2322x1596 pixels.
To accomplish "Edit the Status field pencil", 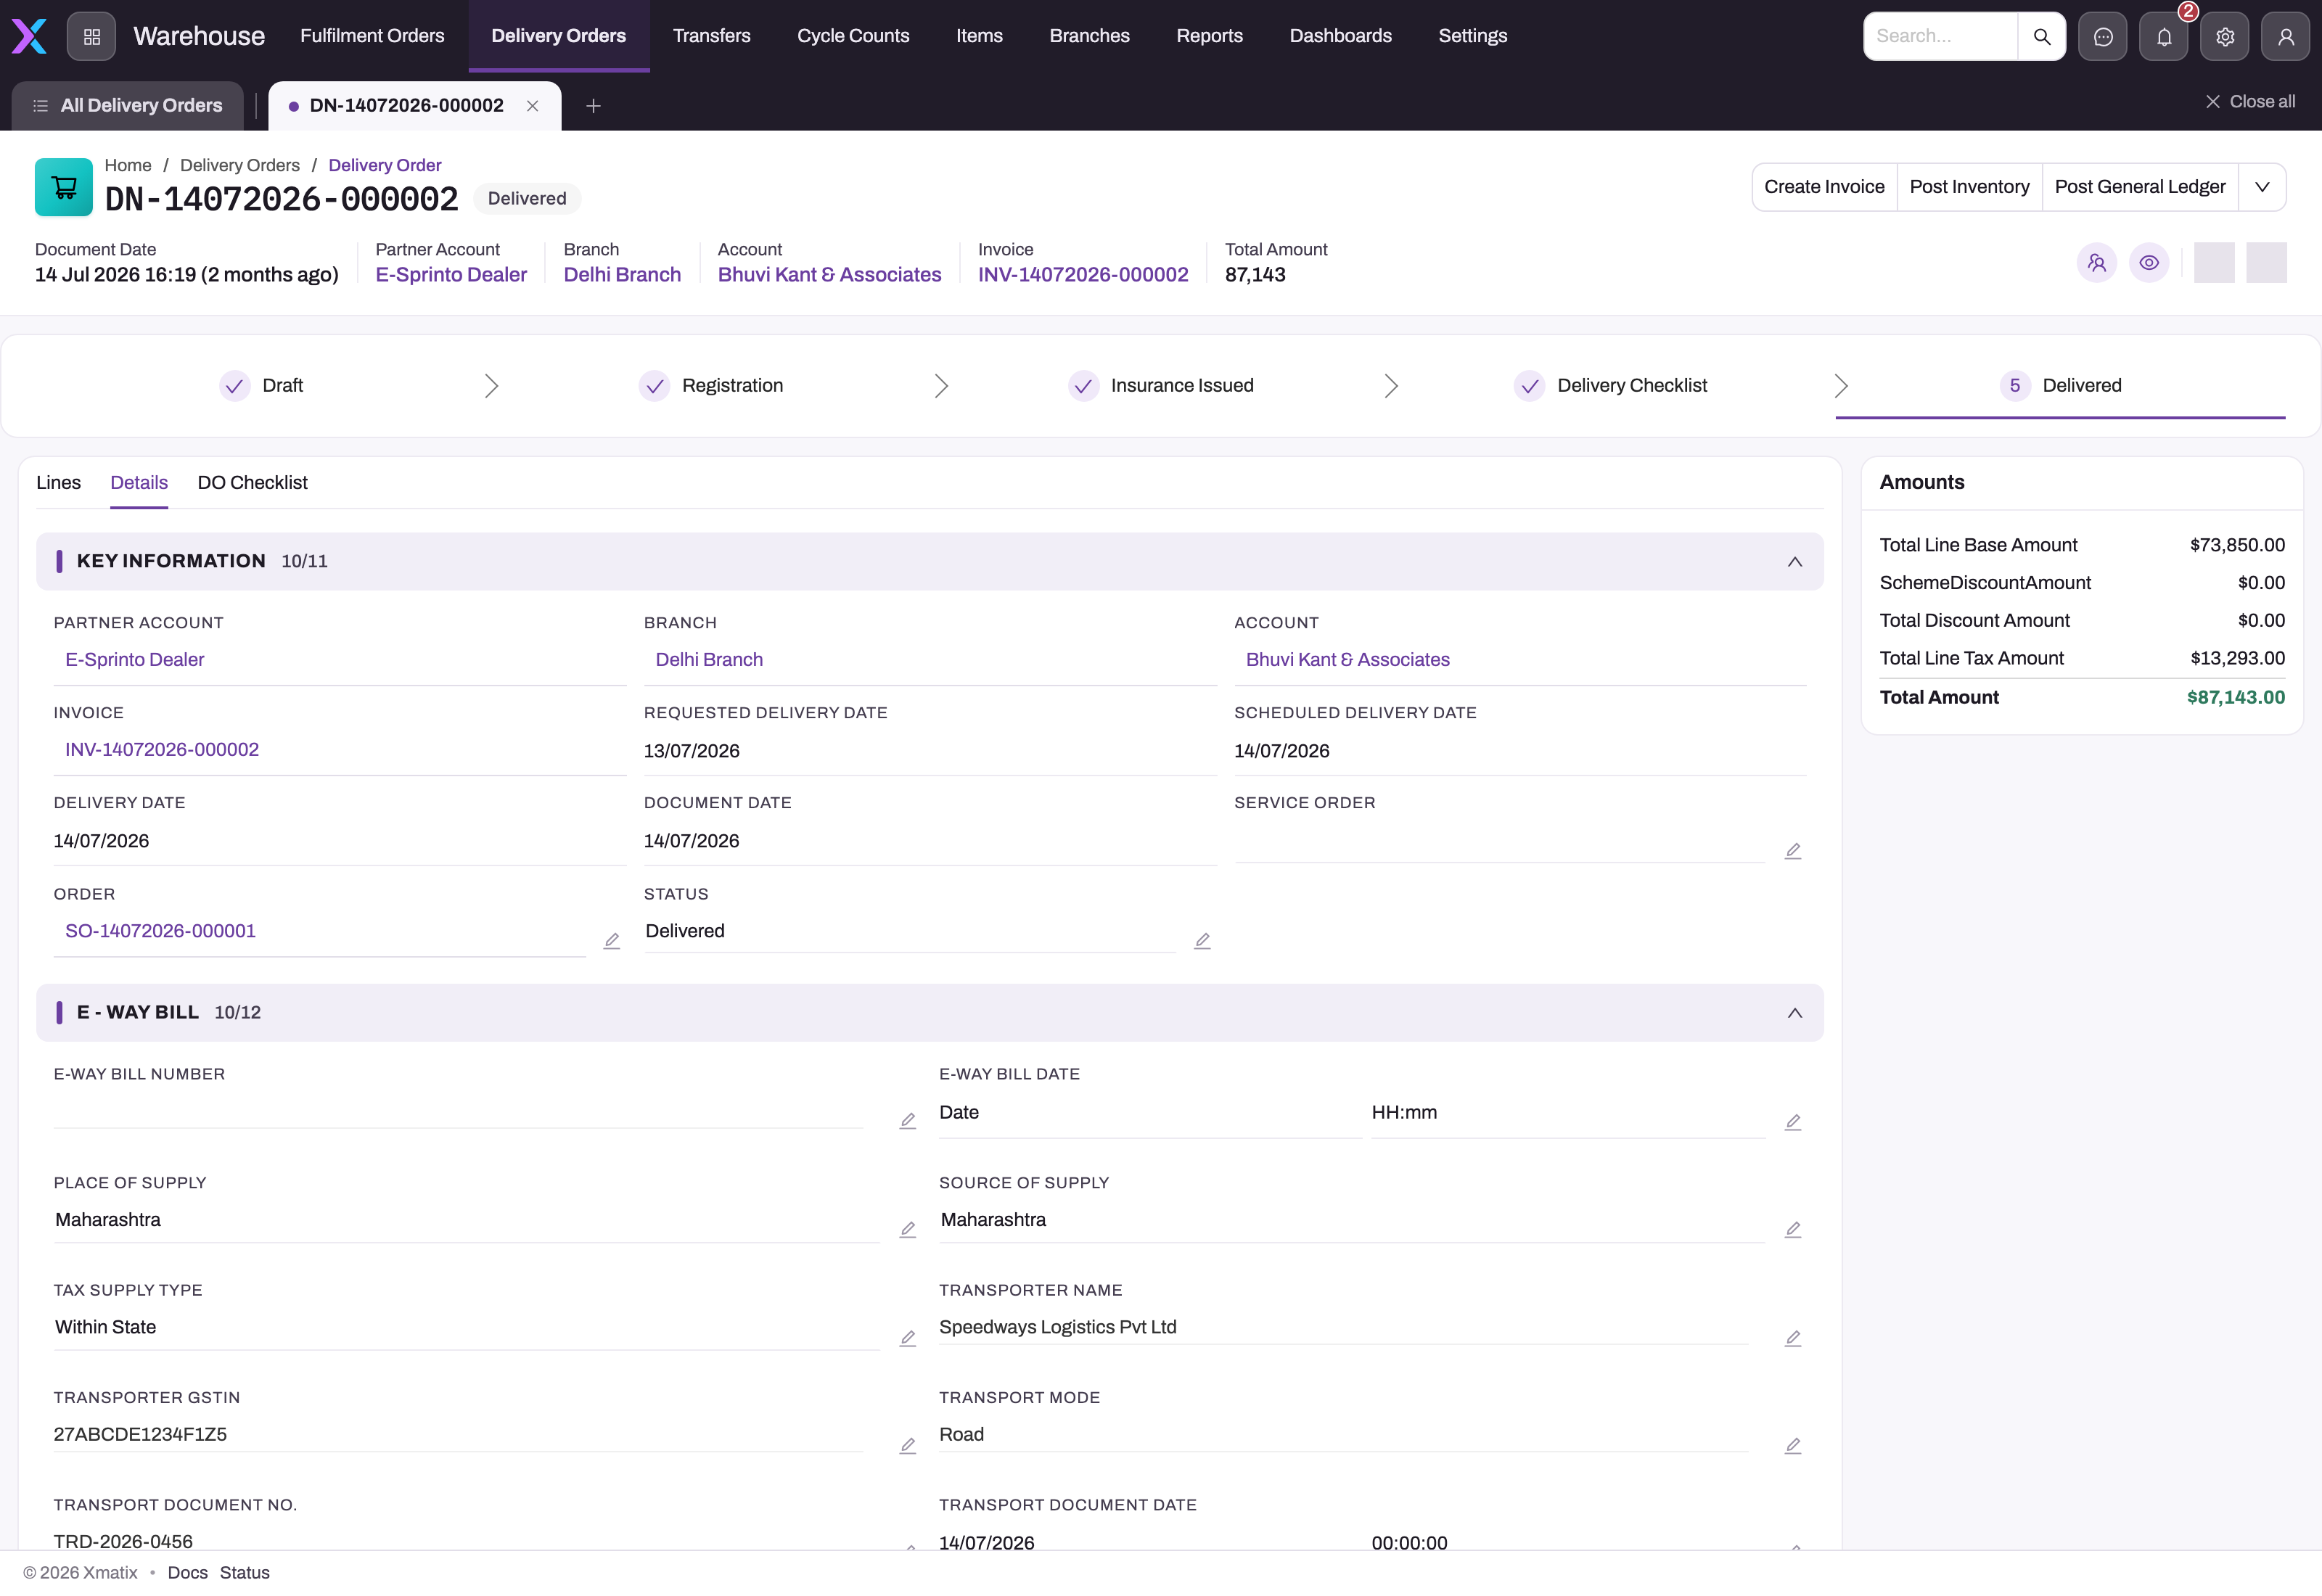I will coord(1202,941).
